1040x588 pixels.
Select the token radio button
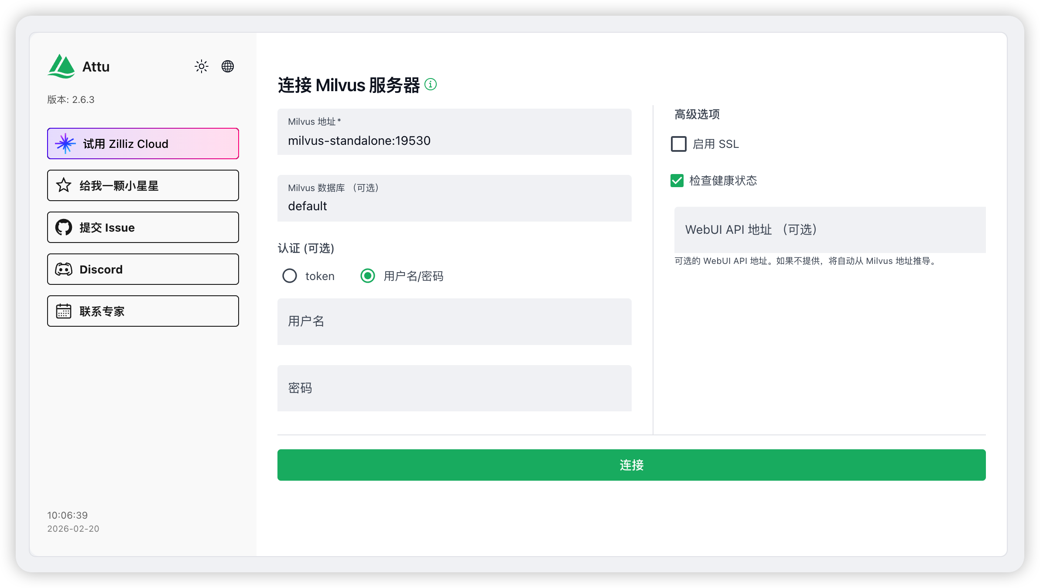[290, 276]
